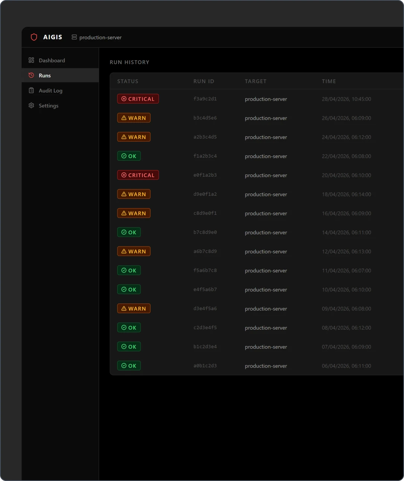Select run ID b7c8d9e0
Screen dimensions: 404x481
205,232
